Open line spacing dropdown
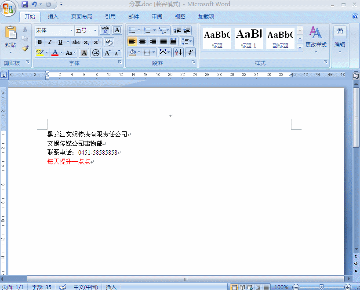The height and width of the screenshot is (290, 360). click(187, 41)
